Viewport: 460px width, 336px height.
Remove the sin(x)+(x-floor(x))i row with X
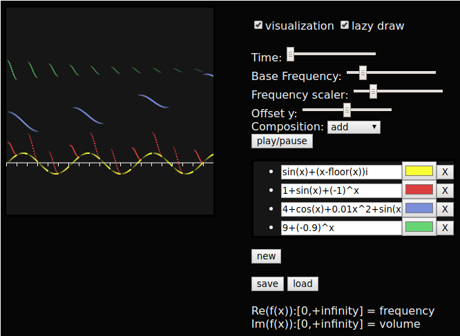pyautogui.click(x=445, y=172)
